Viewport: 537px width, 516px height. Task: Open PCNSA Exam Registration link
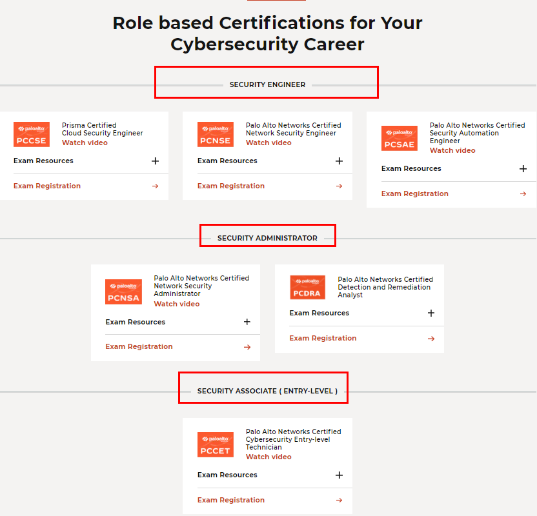(x=139, y=346)
